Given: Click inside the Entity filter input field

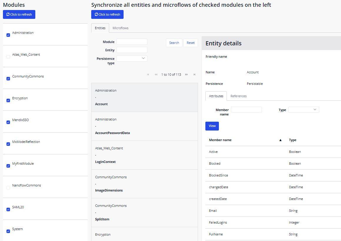Looking at the screenshot, I should tap(132, 50).
